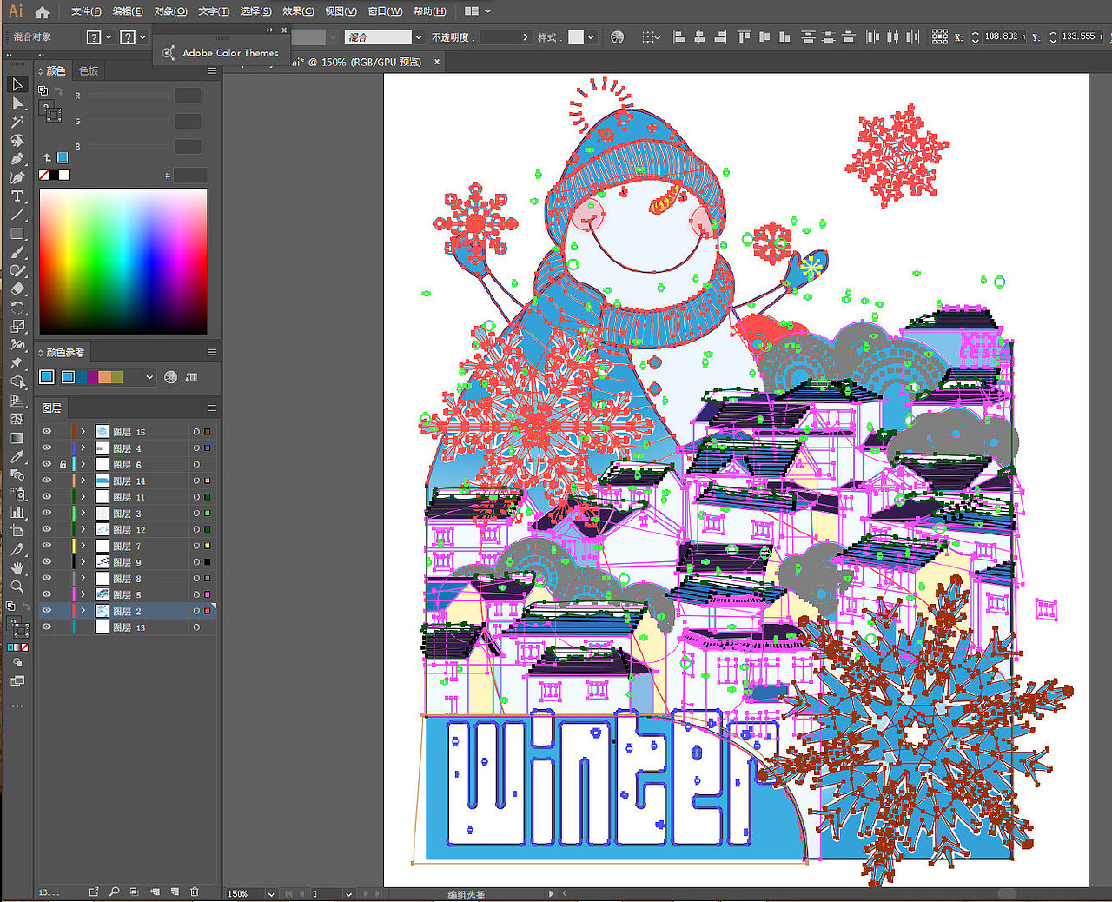Screen dimensions: 1112x902
Task: Toggle visibility of 图层 13
Action: (47, 627)
